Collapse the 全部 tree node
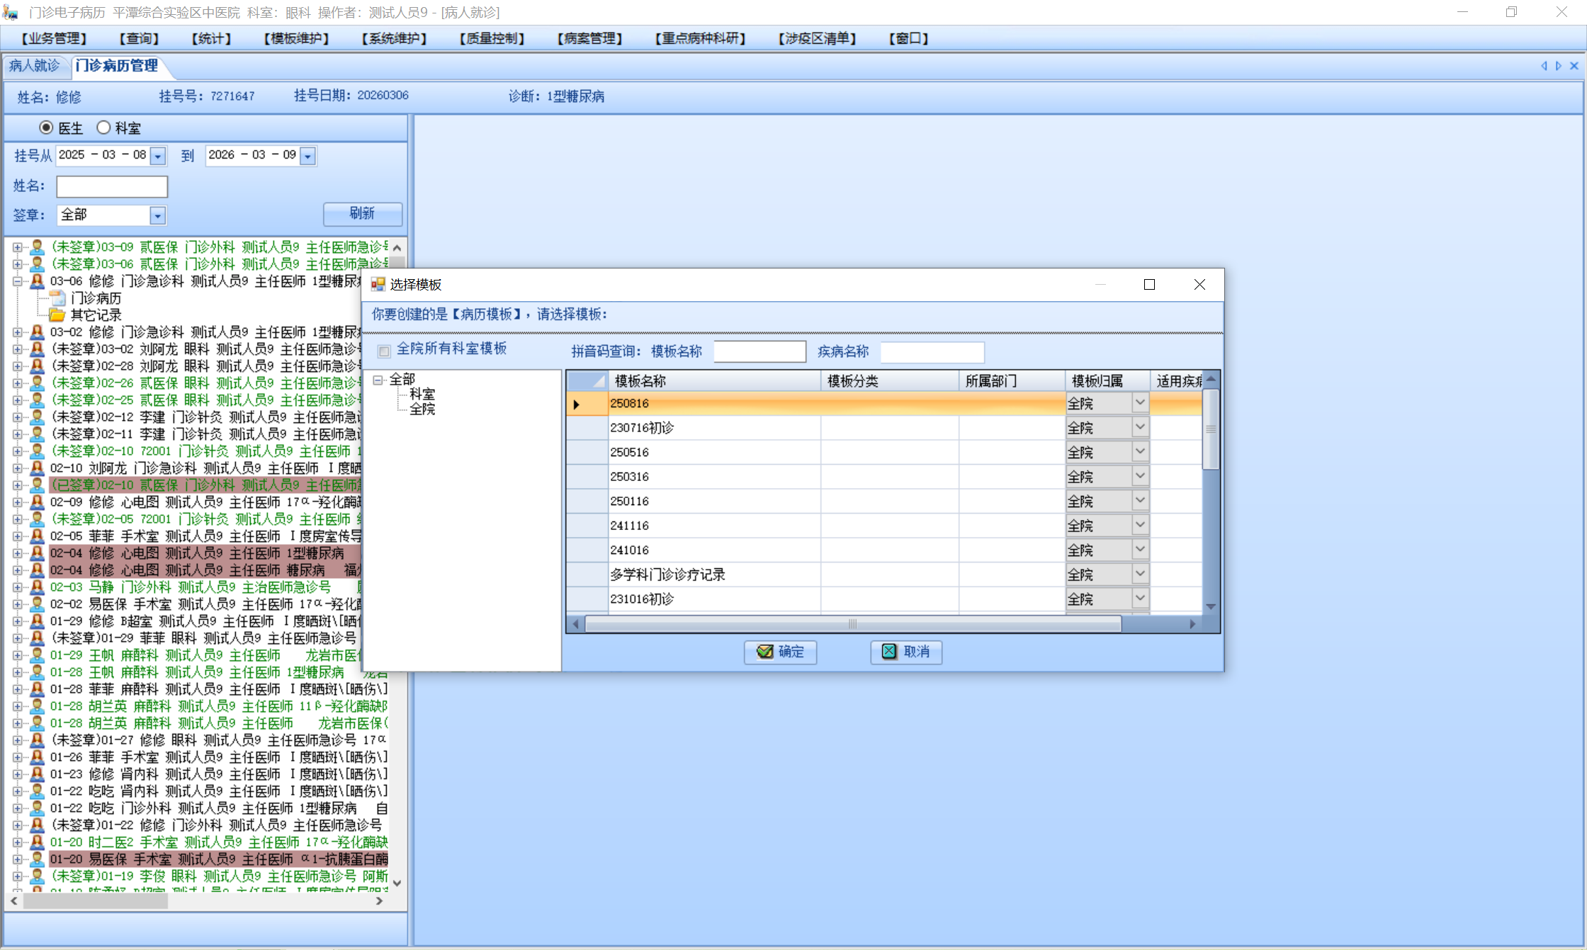Viewport: 1587px width, 950px height. (378, 380)
